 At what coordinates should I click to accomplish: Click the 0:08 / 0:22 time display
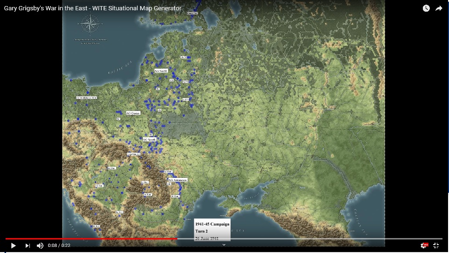(x=59, y=246)
